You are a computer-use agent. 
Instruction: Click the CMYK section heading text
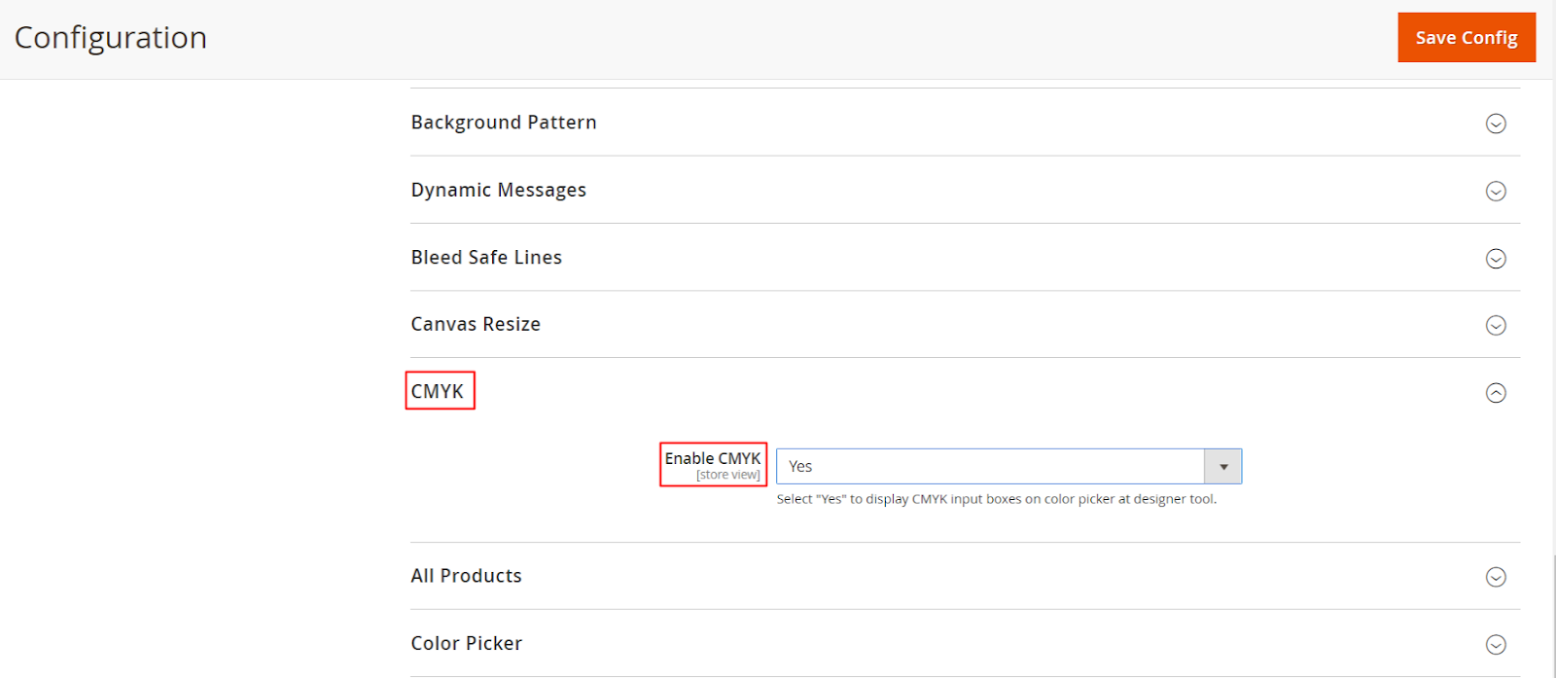pyautogui.click(x=438, y=391)
